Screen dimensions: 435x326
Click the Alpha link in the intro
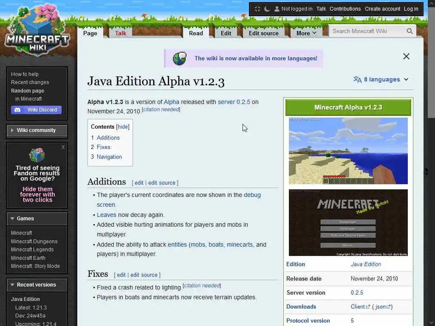(x=172, y=102)
